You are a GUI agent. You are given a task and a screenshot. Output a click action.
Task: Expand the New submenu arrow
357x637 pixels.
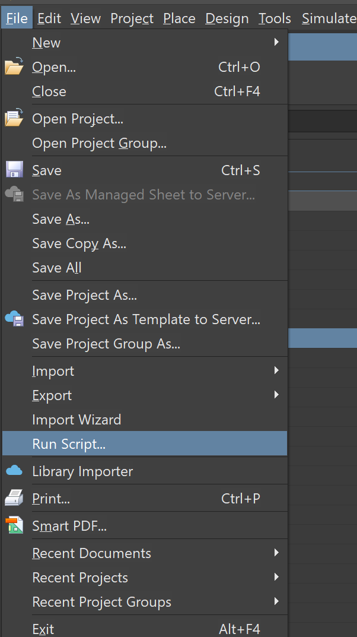276,42
